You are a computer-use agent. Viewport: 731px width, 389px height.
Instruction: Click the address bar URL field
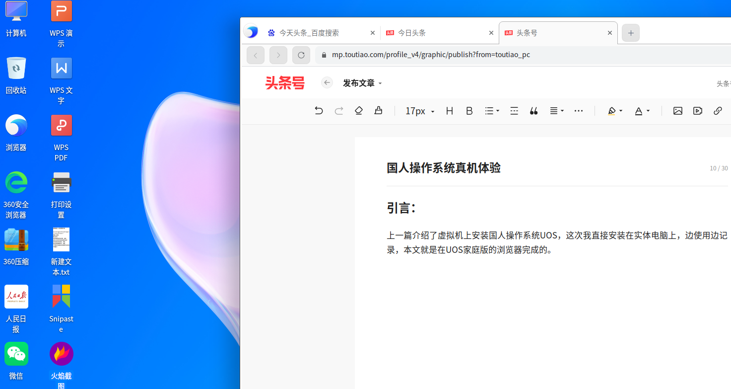523,55
